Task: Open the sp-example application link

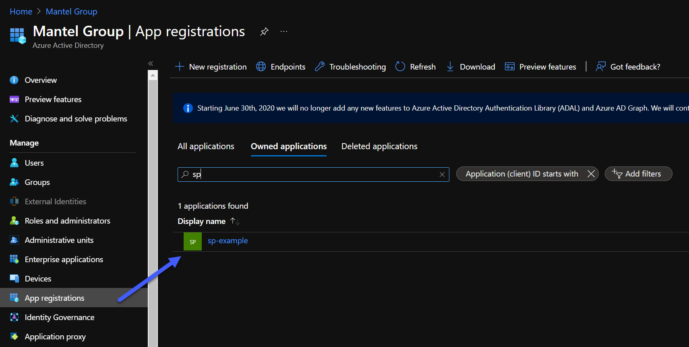Action: [x=228, y=241]
